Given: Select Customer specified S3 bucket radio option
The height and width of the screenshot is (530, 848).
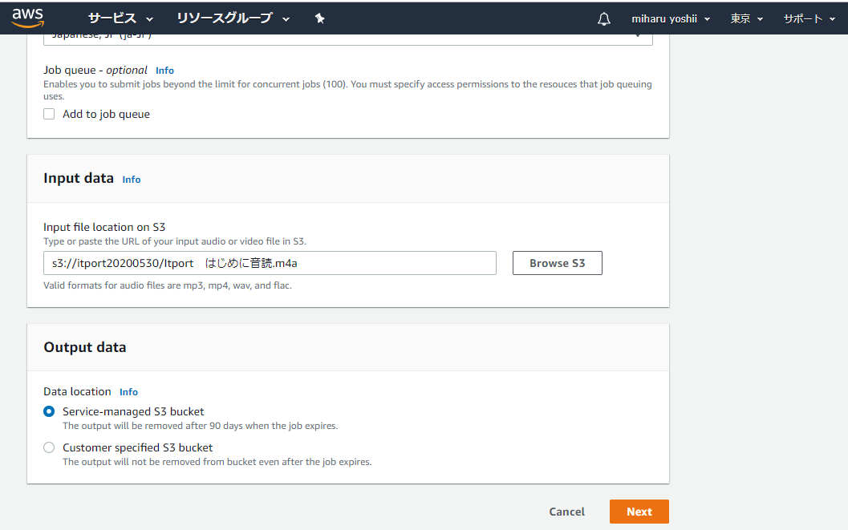Looking at the screenshot, I should click(49, 448).
